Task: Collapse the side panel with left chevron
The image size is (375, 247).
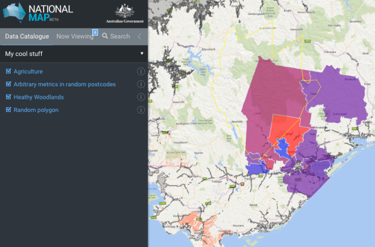Action: [x=139, y=36]
